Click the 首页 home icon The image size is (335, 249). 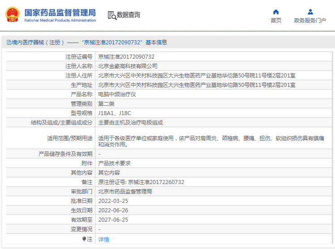(x=276, y=12)
